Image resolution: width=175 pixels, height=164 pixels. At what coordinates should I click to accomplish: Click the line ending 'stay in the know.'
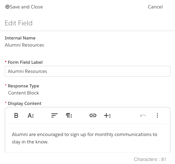tap(30, 142)
